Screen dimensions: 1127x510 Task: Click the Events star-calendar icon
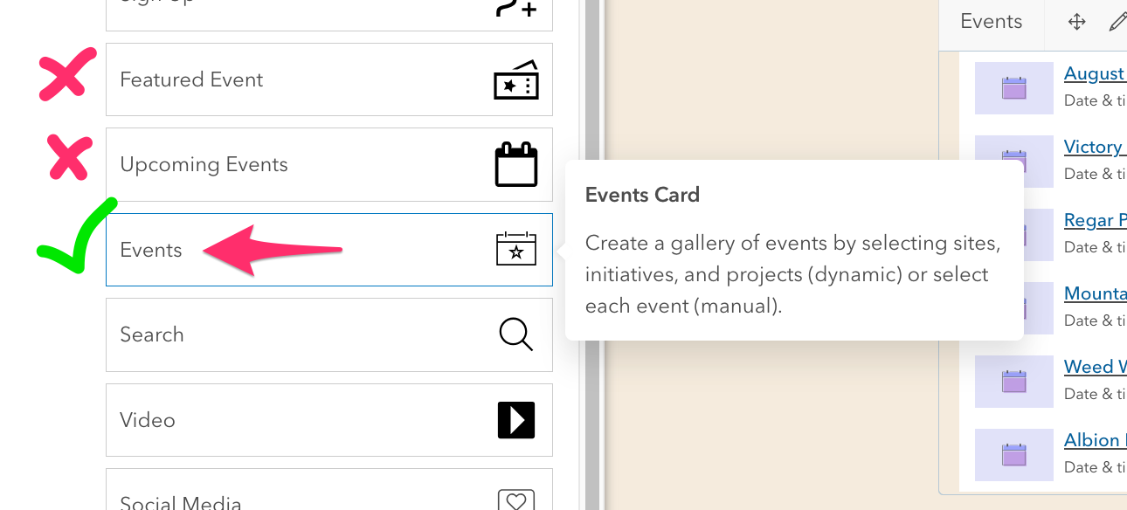click(515, 250)
